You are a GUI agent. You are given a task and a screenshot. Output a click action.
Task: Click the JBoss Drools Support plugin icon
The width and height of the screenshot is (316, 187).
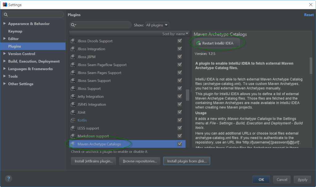click(73, 41)
